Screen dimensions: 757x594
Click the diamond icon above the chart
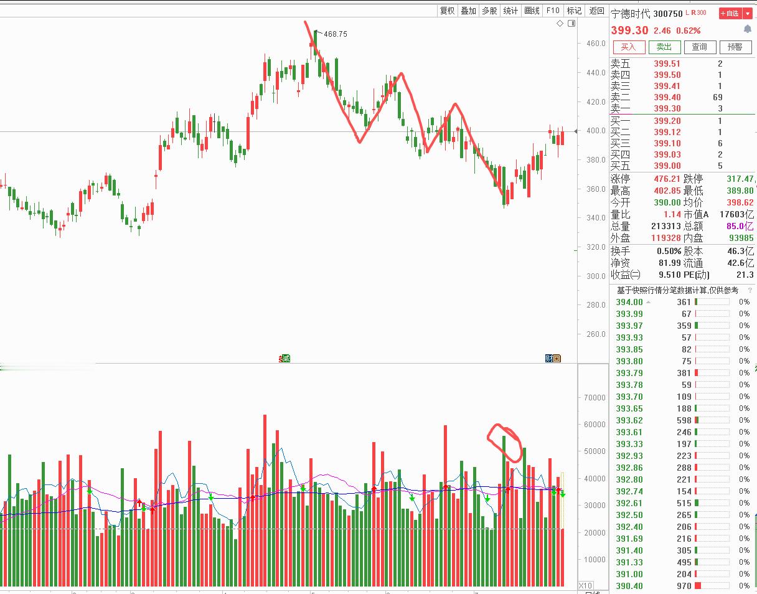tap(560, 24)
